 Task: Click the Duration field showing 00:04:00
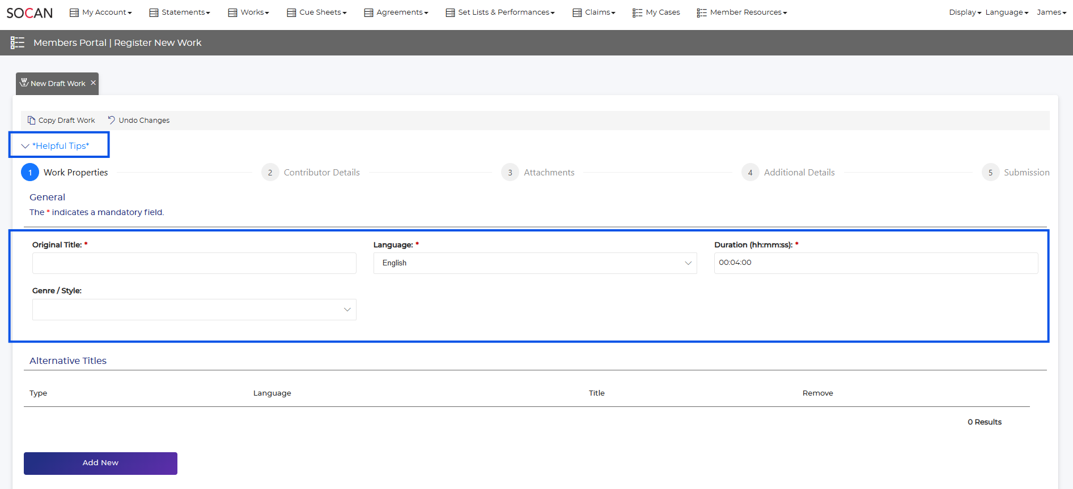tap(875, 263)
